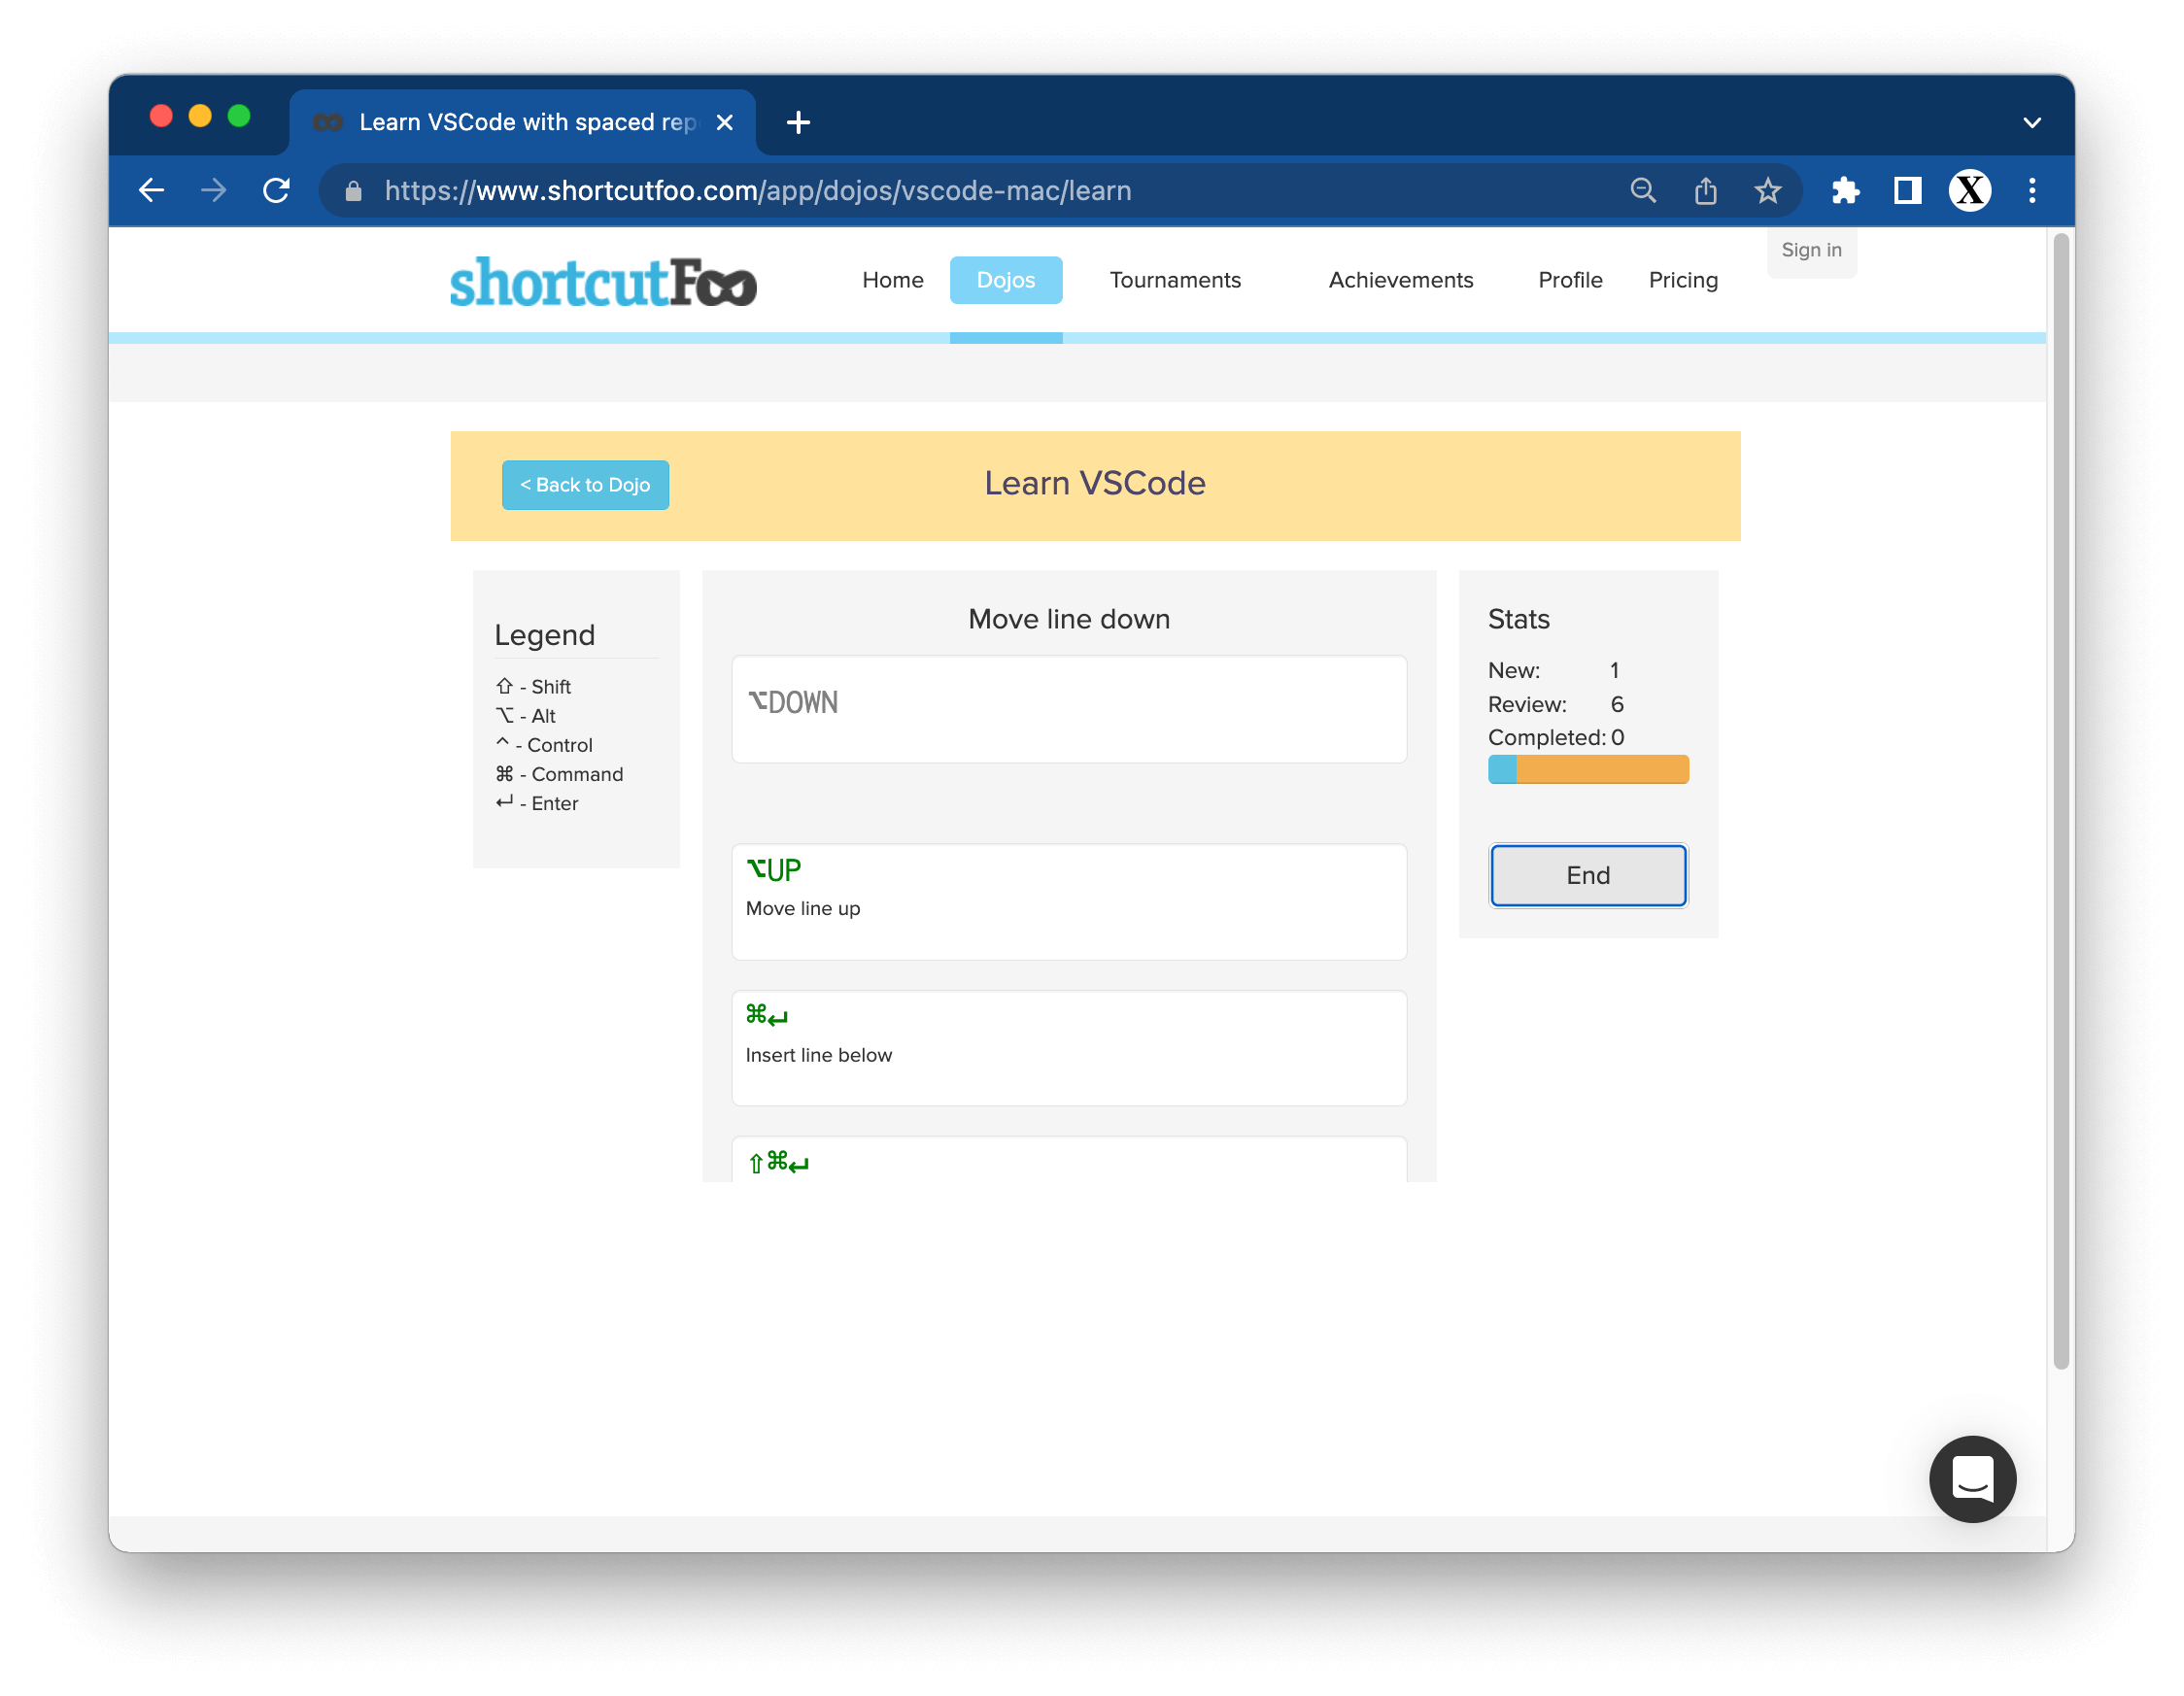
Task: Click the browser forward arrow
Action: [214, 190]
